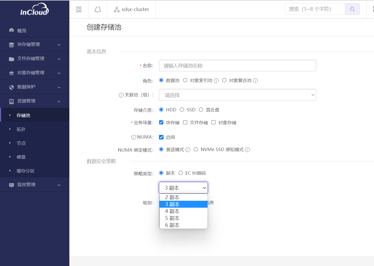Open the 硬盘 sidebar item
This screenshot has width=374, height=266.
point(35,157)
